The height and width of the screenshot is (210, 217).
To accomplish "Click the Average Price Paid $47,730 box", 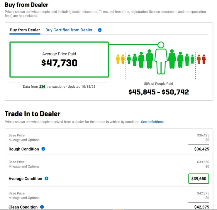I will (59, 60).
